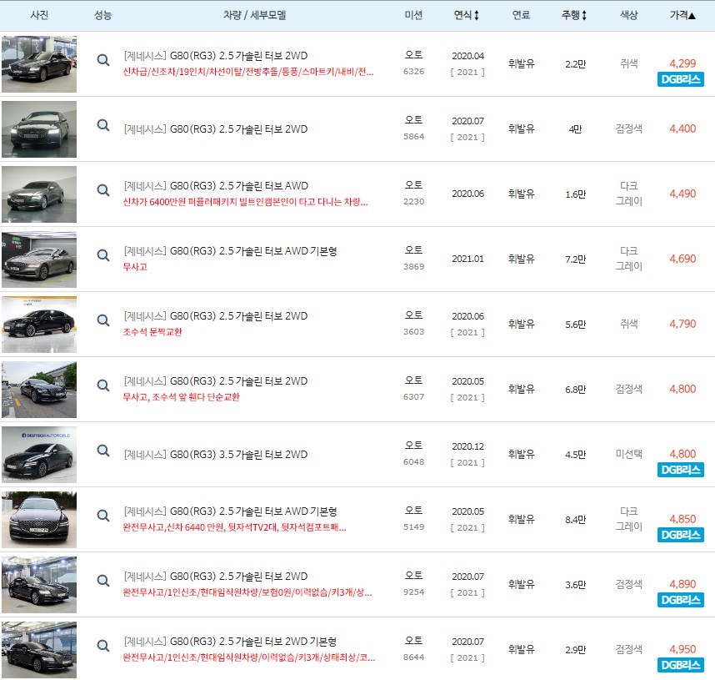
Task: Open the thumbnail of the 4,299 쥐색 G80
Action: tap(39, 64)
